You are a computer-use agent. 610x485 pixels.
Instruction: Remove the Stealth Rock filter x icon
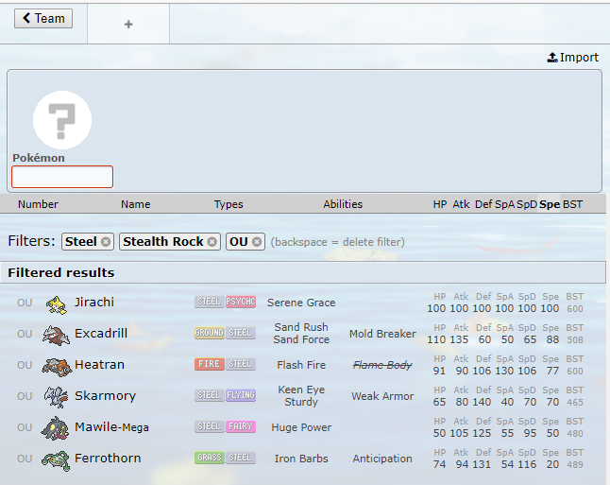coord(212,242)
